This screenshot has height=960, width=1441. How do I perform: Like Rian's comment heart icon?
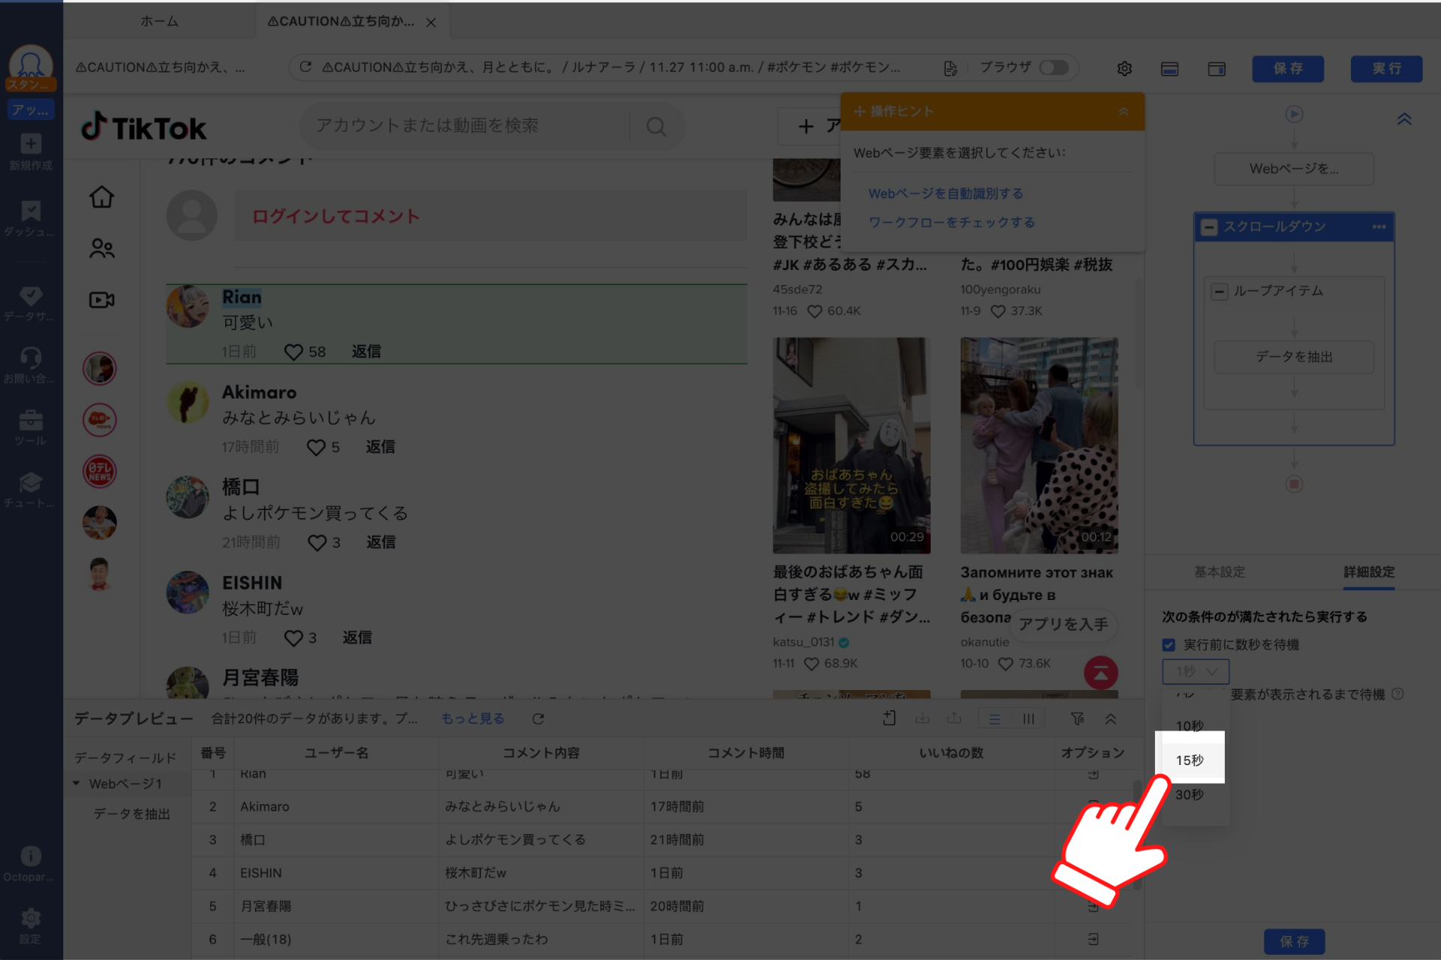(293, 352)
